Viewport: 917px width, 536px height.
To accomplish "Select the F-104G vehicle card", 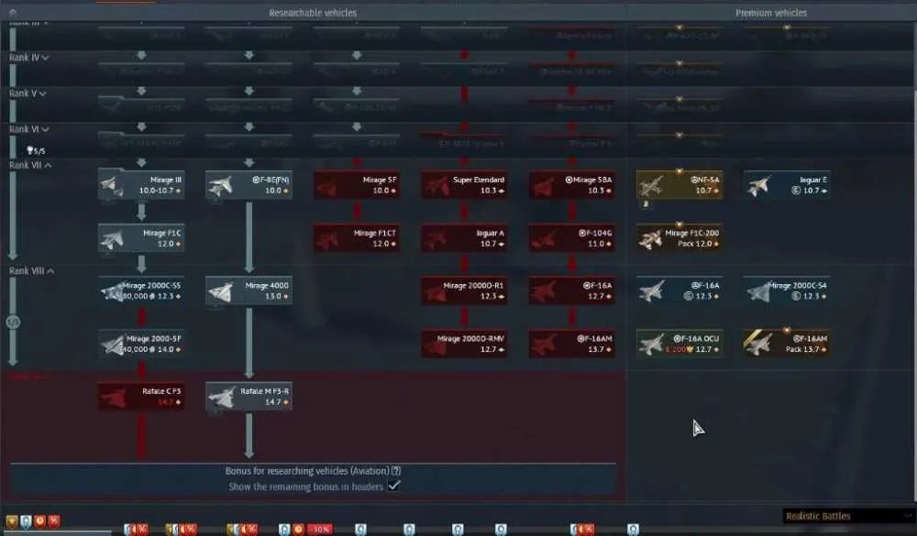I will pos(572,238).
